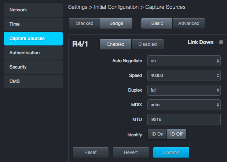227x162 pixels.
Task: Expand the Speed dropdown
Action: pyautogui.click(x=184, y=76)
